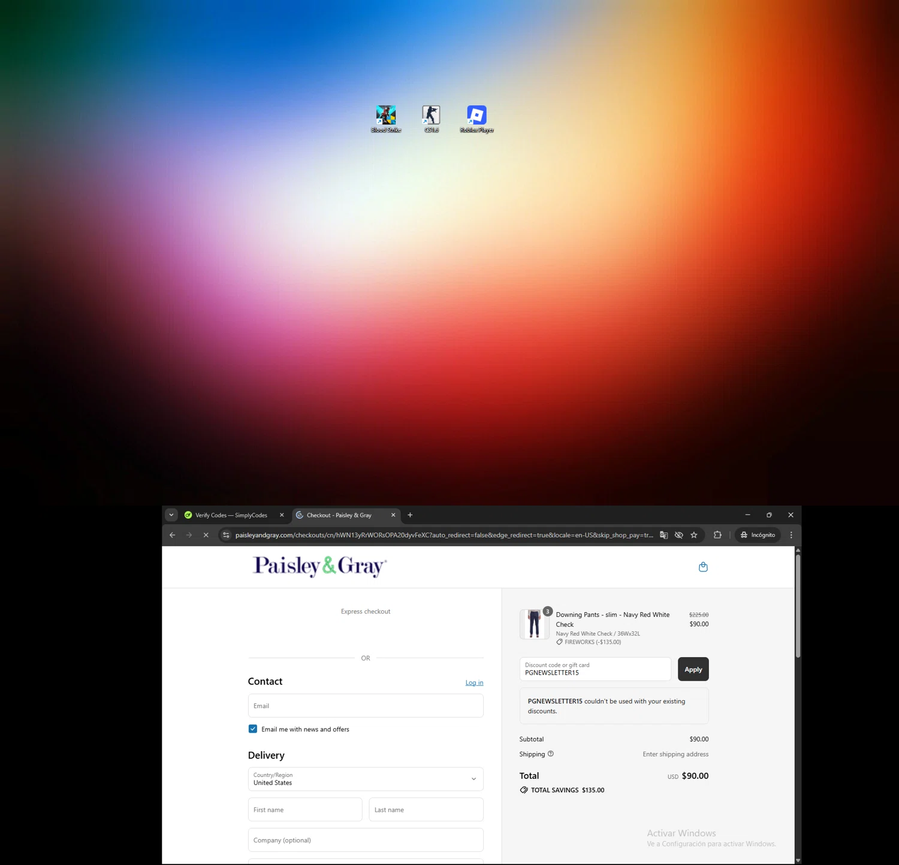Uncheck Email me with news and offers
The image size is (899, 865).
pos(253,729)
